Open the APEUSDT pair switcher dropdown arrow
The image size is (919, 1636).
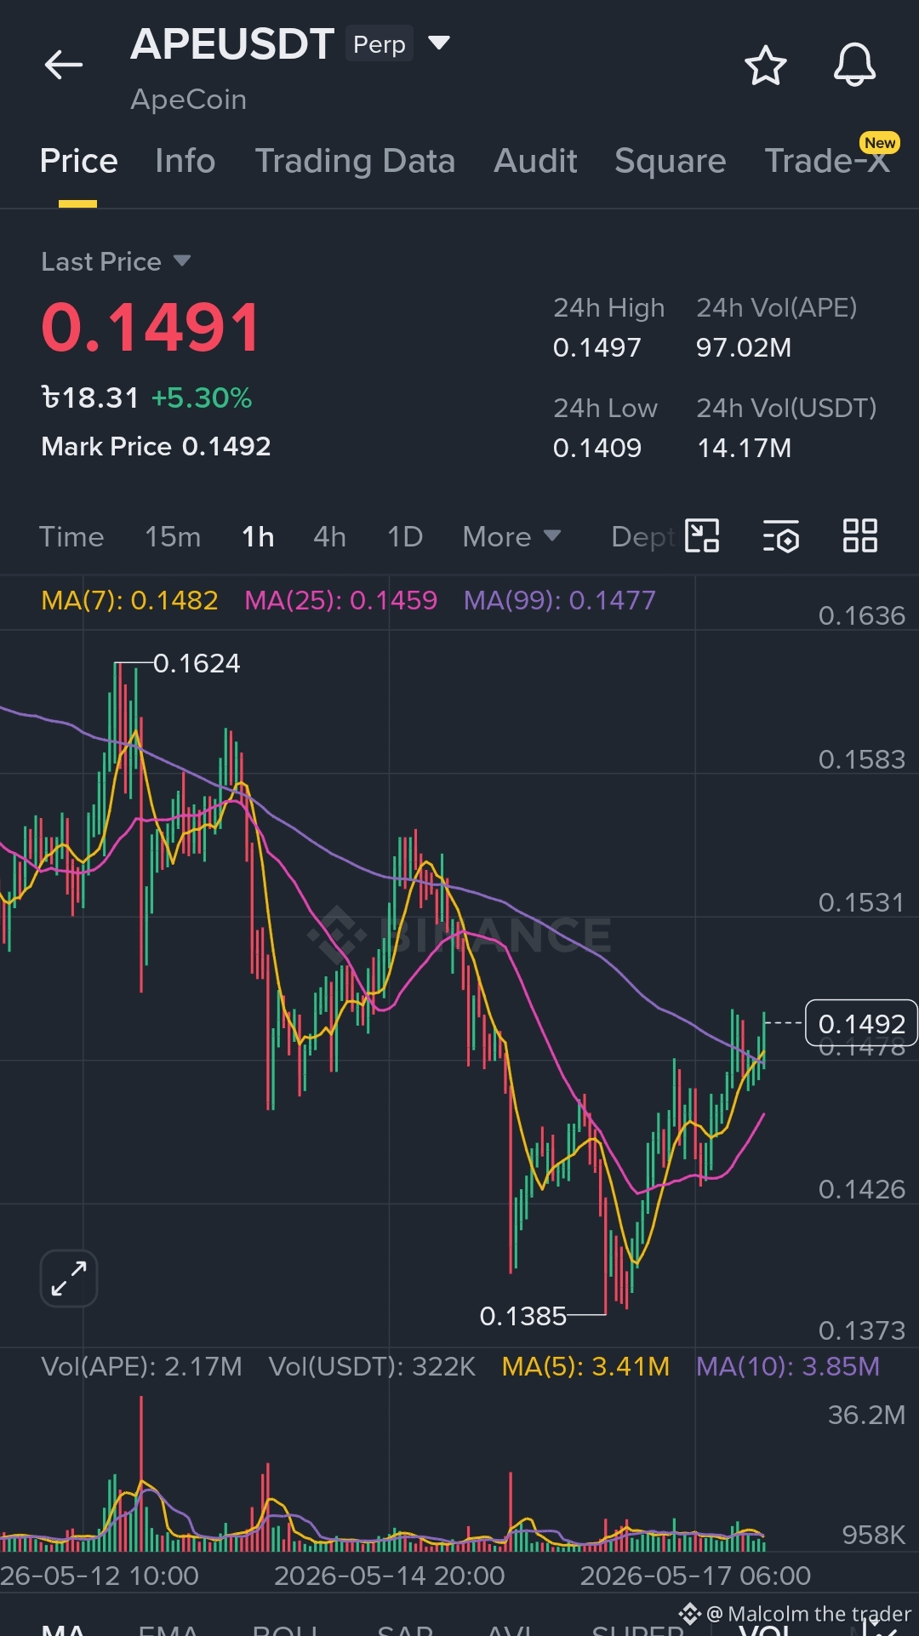tap(438, 43)
